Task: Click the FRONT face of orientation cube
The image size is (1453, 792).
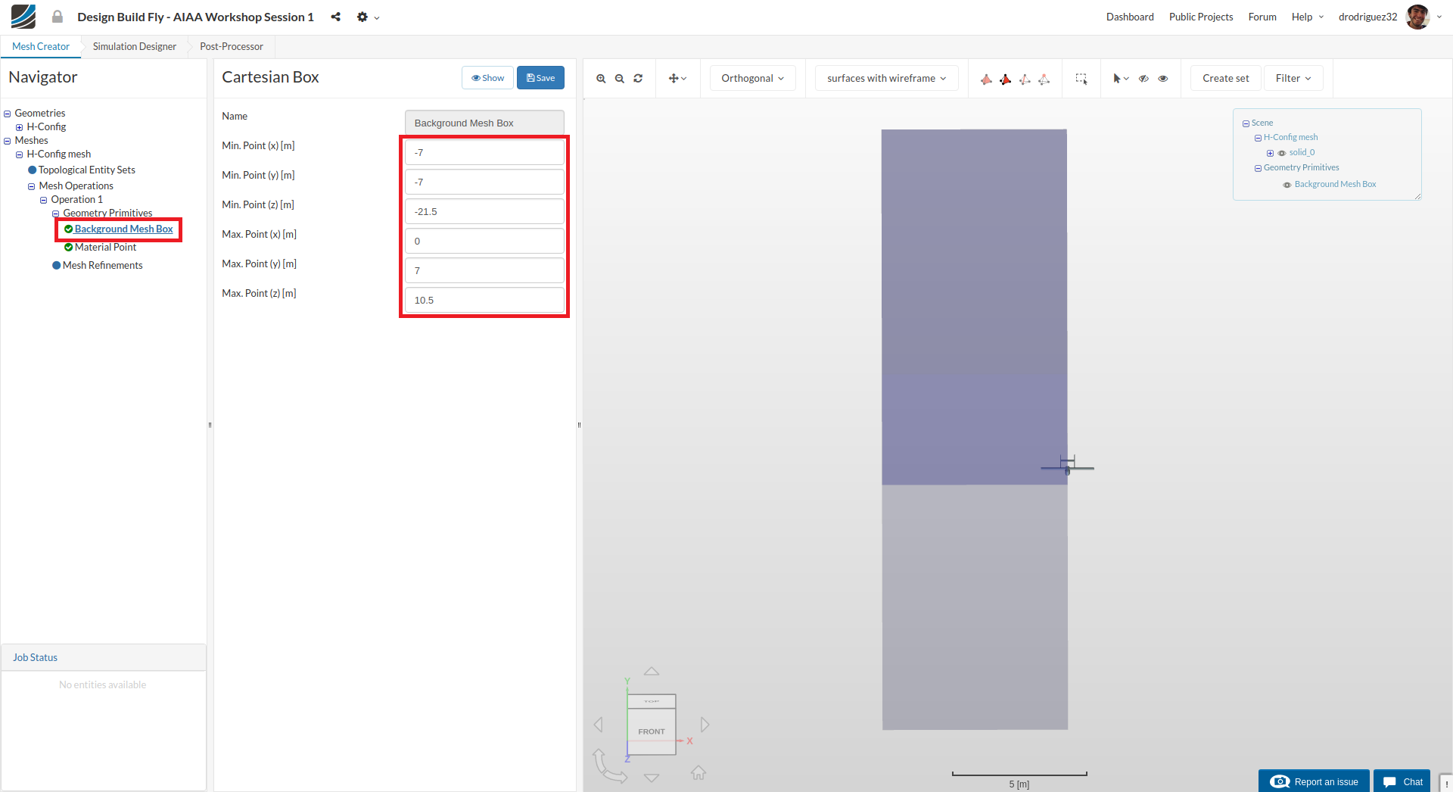Action: 652,731
